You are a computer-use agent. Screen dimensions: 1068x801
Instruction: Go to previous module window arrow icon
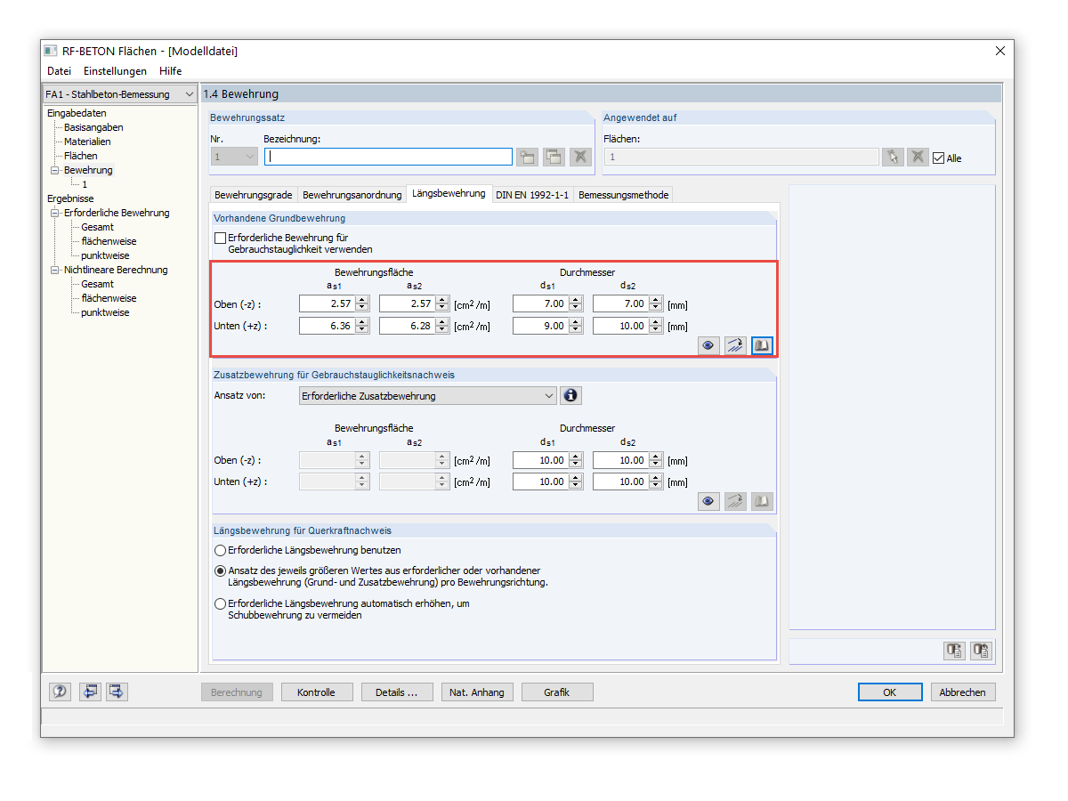point(90,692)
